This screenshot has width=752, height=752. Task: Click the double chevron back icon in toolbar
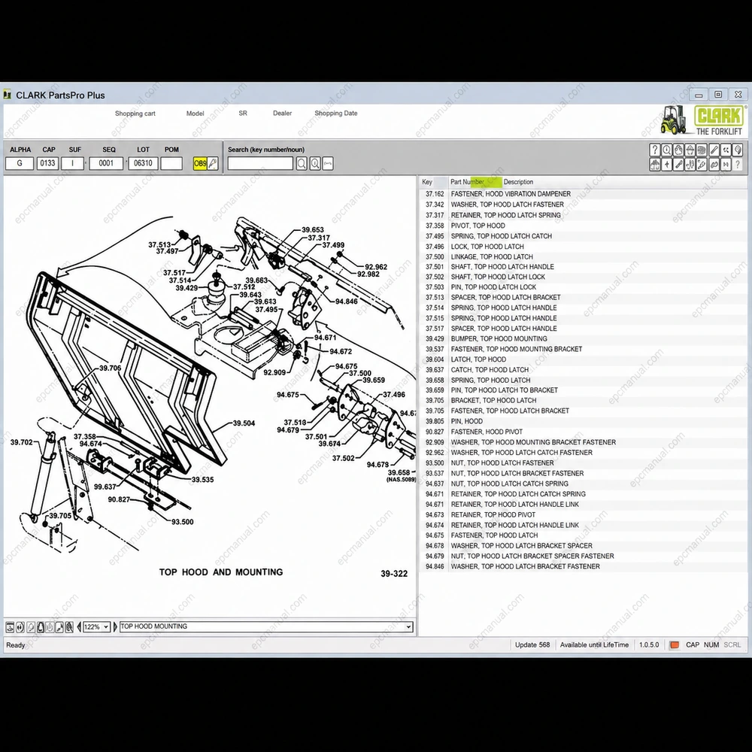[x=726, y=150]
